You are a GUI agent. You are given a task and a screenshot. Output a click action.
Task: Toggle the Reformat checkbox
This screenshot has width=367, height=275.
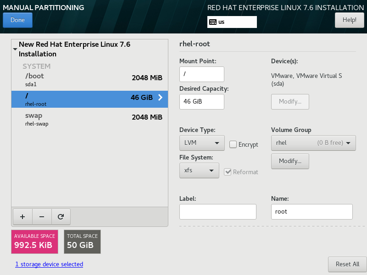[228, 172]
